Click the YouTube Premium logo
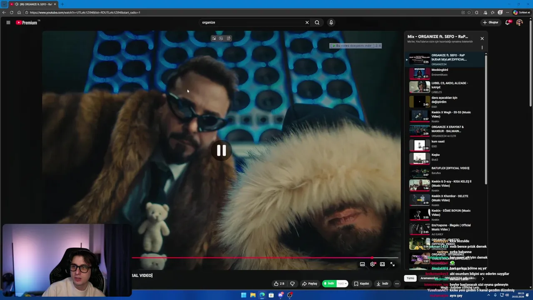The width and height of the screenshot is (533, 300). pyautogui.click(x=27, y=22)
